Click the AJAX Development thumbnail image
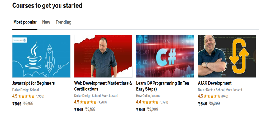The height and width of the screenshot is (130, 259). (x=227, y=56)
